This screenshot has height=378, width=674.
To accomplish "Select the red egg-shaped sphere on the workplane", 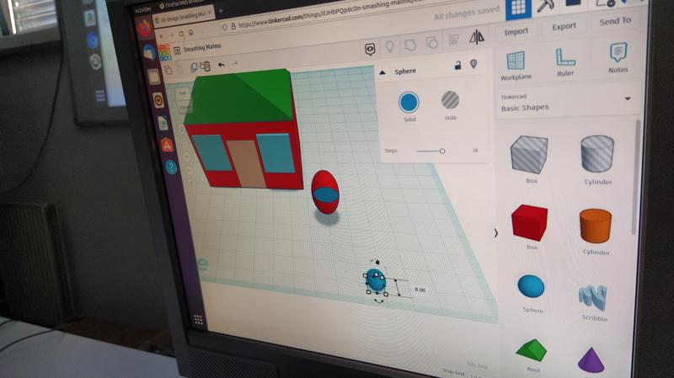I will pyautogui.click(x=325, y=192).
